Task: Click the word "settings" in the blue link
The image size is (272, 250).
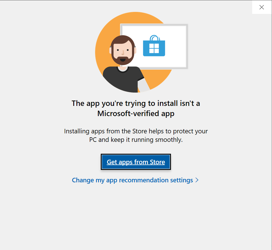Action: 181,180
